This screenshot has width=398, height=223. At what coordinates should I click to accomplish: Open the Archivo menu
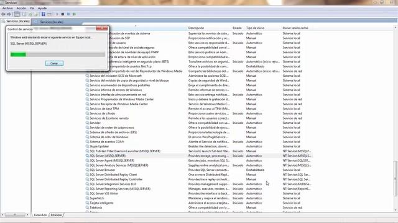(7, 8)
